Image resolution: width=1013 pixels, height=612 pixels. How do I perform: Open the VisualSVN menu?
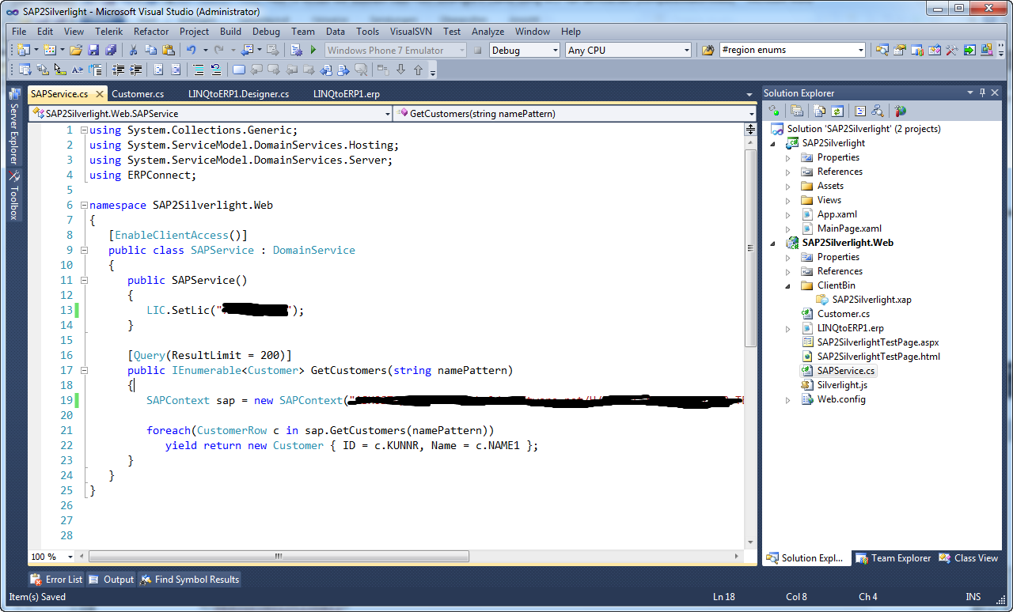point(412,32)
